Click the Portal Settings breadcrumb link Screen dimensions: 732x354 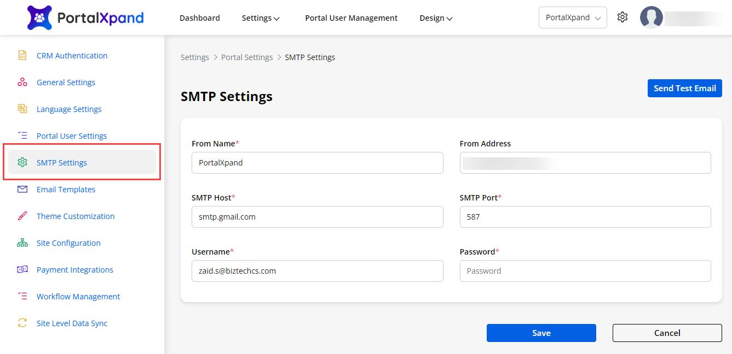click(247, 57)
